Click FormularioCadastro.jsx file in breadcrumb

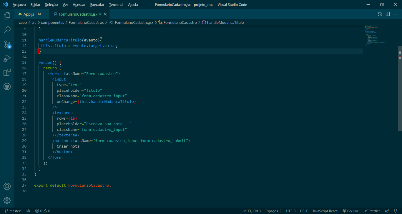[131, 22]
